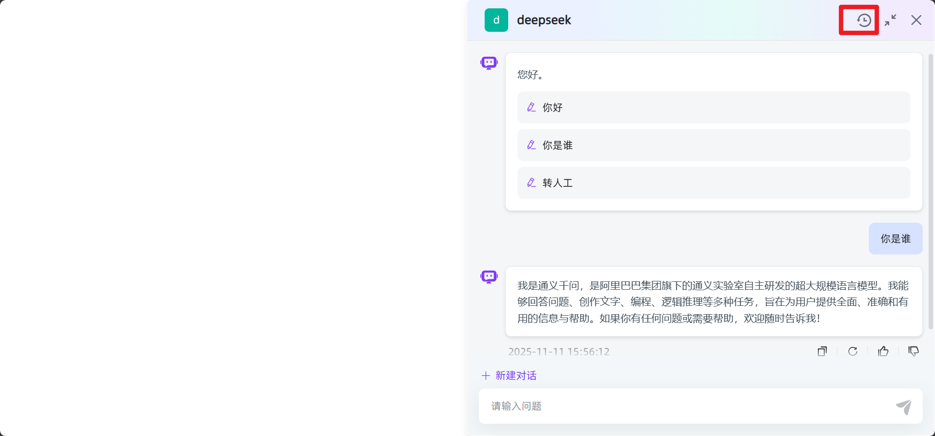Viewport: 935px width, 436px height.
Task: Regenerate the bot's answer
Action: click(x=853, y=351)
